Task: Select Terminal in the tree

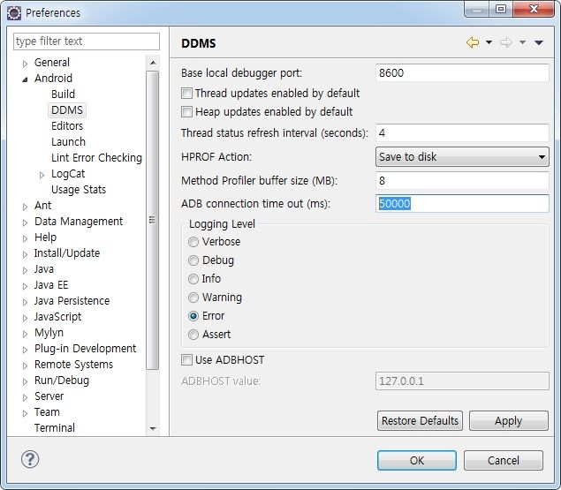Action: 55,428
